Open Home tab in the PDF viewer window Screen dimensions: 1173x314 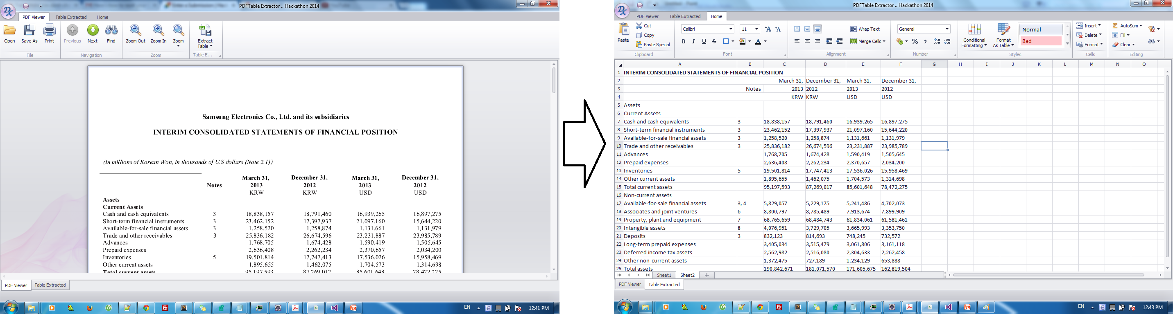coord(102,17)
